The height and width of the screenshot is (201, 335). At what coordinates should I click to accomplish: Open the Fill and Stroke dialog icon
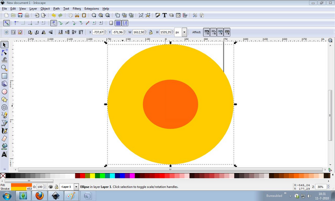pyautogui.click(x=158, y=15)
